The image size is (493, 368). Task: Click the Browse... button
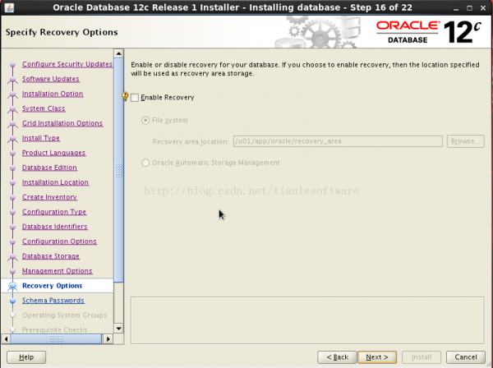point(465,141)
